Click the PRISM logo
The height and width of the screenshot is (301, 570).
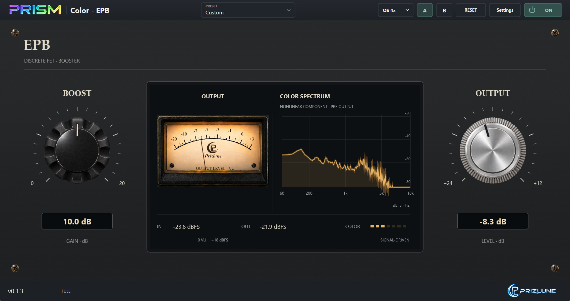[35, 10]
